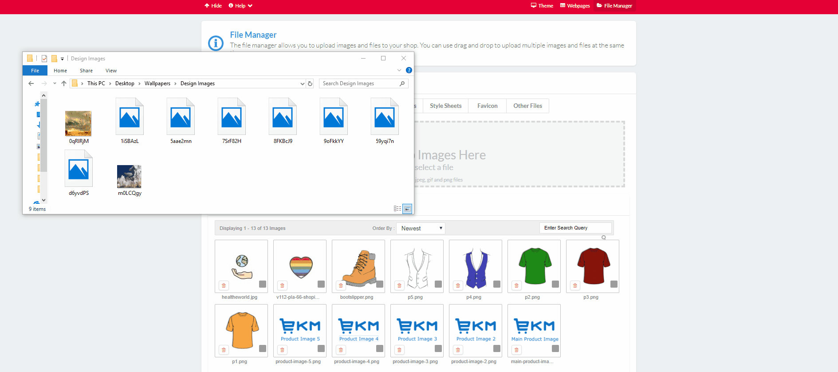Click the magnifier search icon below search query box
Screen dimensions: 838x372
[604, 237]
